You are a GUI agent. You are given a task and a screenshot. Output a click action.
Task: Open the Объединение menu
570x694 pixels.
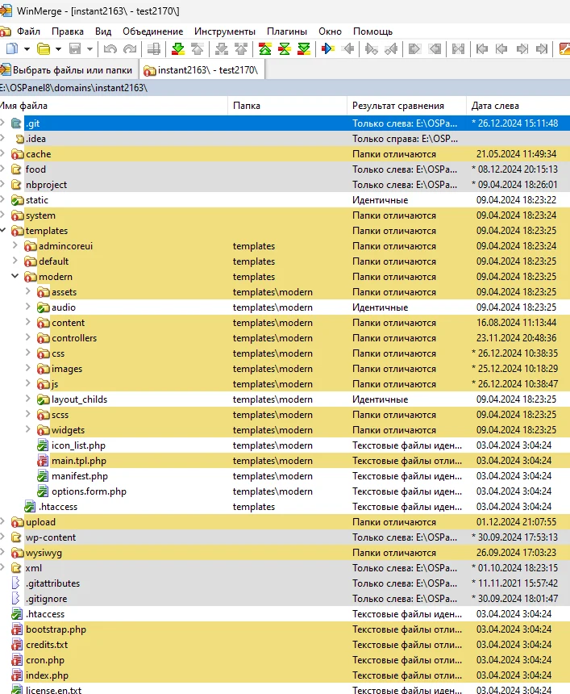152,31
